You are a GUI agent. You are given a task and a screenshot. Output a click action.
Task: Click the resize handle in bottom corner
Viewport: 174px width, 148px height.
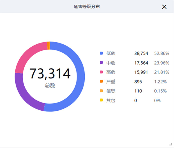pos(170,144)
